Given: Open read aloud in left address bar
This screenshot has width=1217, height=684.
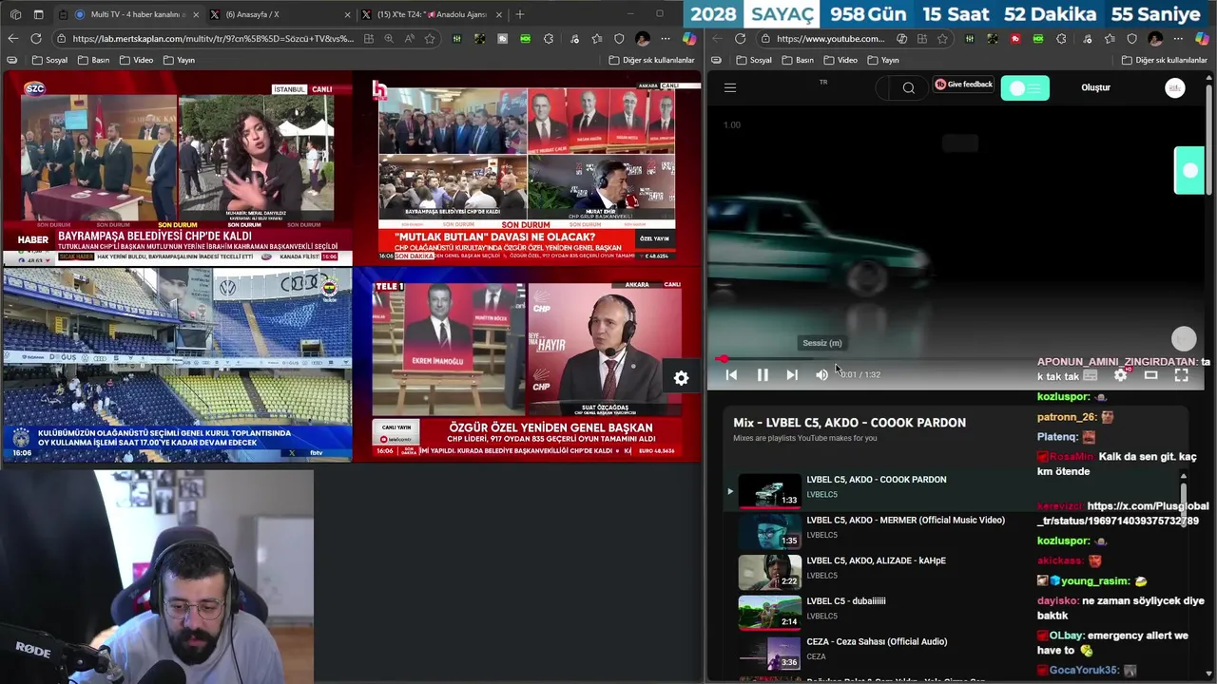Looking at the screenshot, I should (x=409, y=39).
